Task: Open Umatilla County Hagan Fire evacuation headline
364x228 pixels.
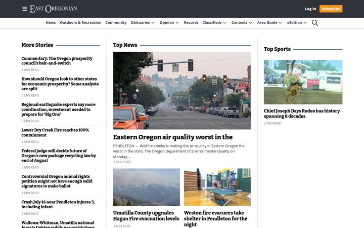Action: pyautogui.click(x=146, y=216)
